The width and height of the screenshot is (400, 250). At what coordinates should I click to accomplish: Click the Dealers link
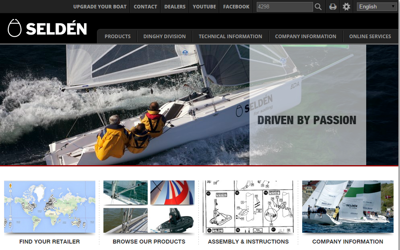point(175,7)
